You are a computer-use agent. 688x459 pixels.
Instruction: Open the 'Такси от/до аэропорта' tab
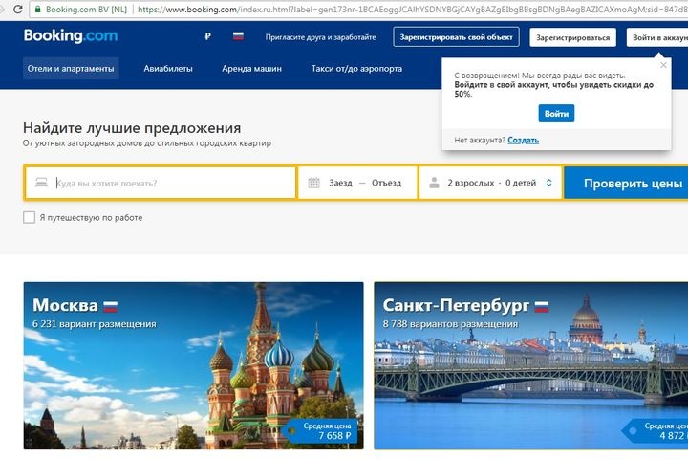pyautogui.click(x=356, y=69)
